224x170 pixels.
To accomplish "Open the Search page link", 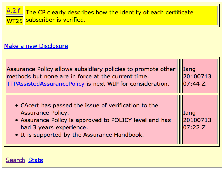I will point(15,160).
